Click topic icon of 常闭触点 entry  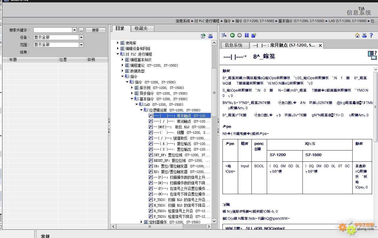click(x=151, y=121)
